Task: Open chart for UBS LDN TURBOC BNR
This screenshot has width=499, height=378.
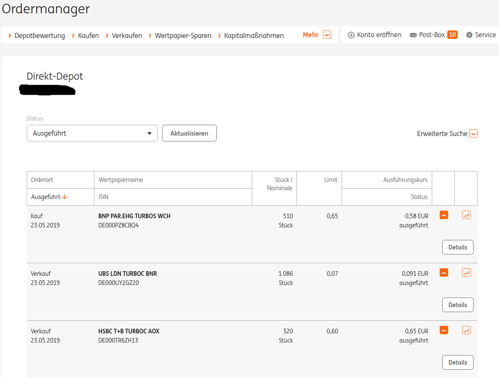Action: point(466,273)
